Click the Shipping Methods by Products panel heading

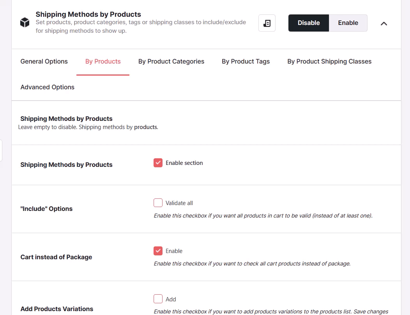(x=88, y=14)
